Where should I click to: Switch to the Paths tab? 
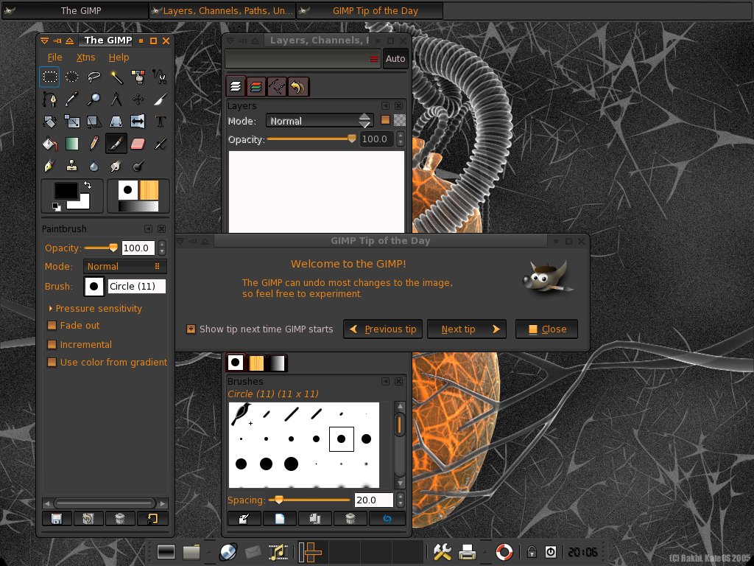coord(277,87)
